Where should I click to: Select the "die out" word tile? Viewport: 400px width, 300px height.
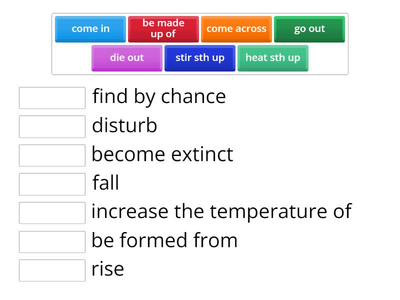[x=126, y=58]
